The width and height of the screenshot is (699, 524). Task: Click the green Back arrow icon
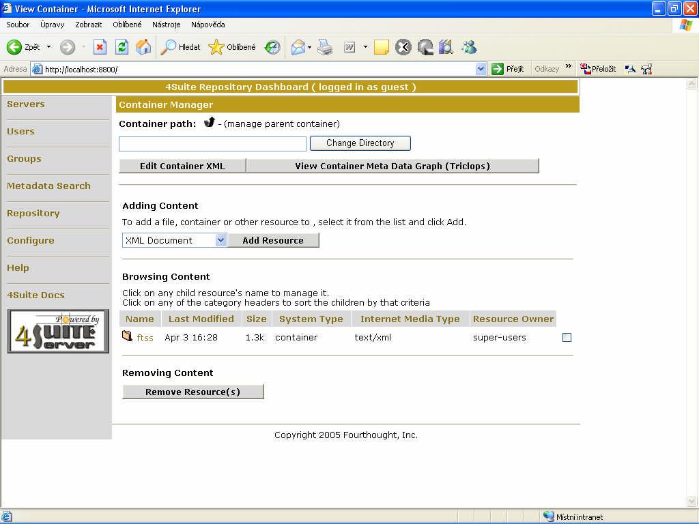coord(14,47)
